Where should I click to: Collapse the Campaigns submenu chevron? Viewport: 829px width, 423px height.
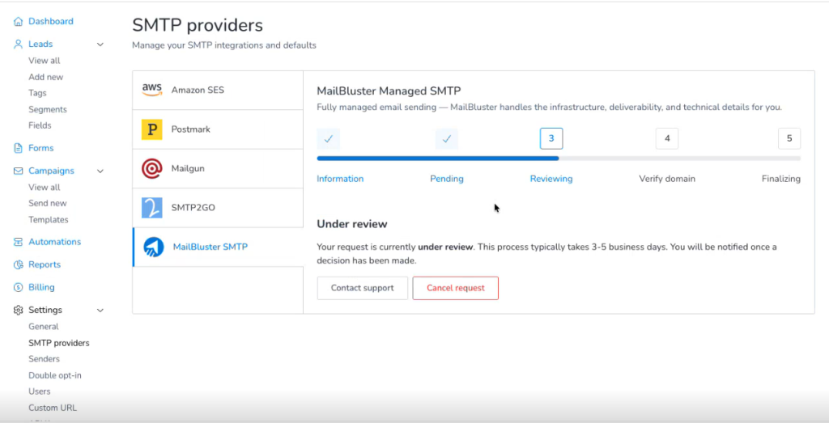click(x=100, y=171)
